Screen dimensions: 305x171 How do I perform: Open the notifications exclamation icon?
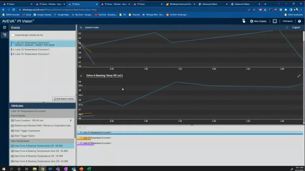tap(274, 21)
